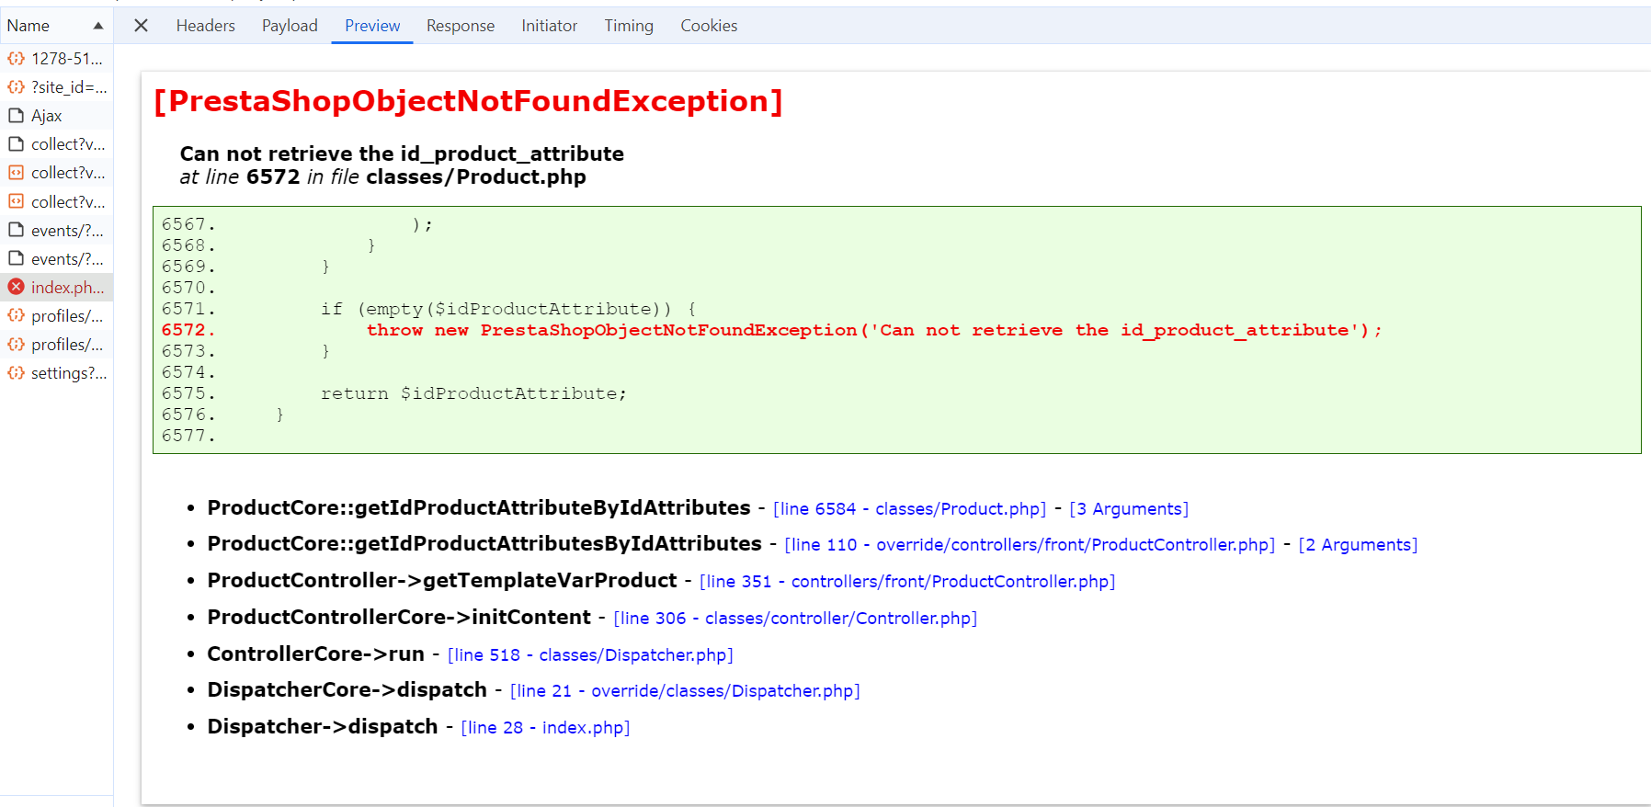Click the 'return $idProductAttribute;' code line
The width and height of the screenshot is (1651, 807).
click(x=473, y=394)
